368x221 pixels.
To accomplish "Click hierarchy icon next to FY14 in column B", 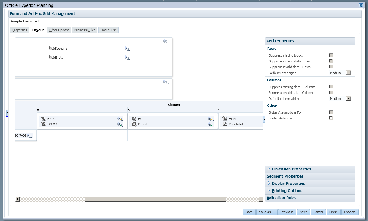I will pyautogui.click(x=134, y=119).
